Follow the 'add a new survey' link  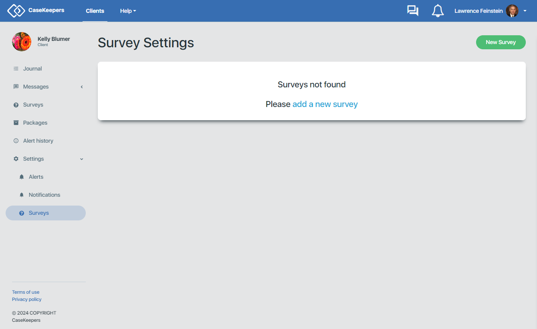325,104
